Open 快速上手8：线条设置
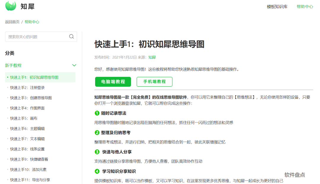 point(27,149)
